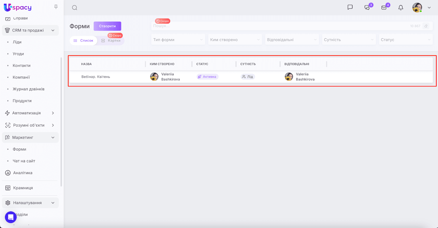Open the mail icon with badge 4
Screen dimensions: 438x228
click(384, 7)
